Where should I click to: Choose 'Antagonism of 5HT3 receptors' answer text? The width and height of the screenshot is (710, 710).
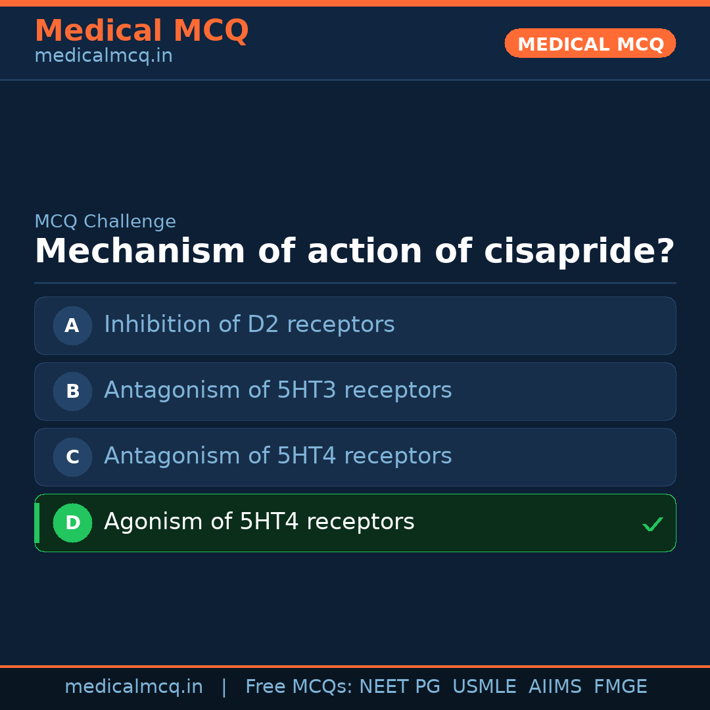click(277, 390)
